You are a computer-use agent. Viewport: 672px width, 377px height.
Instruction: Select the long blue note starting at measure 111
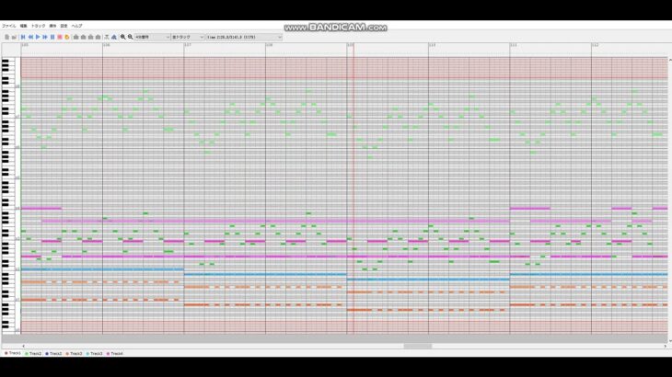click(x=589, y=274)
